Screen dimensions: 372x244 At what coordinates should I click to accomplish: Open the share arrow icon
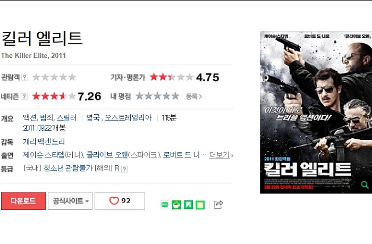pos(218,204)
